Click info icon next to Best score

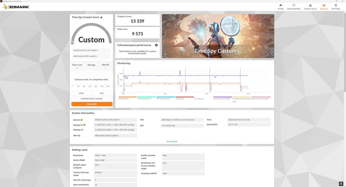[108, 65]
